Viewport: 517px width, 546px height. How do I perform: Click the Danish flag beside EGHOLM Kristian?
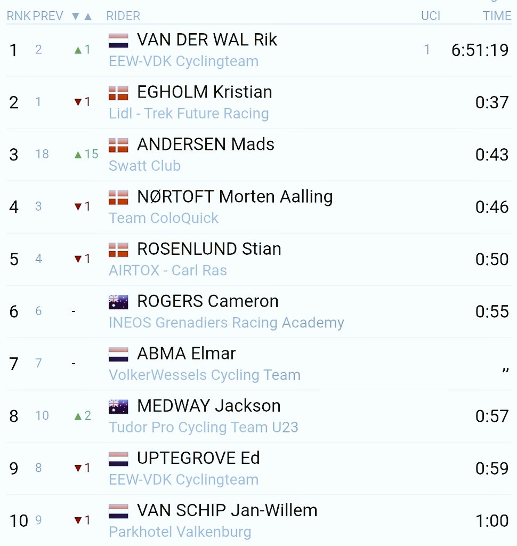click(118, 93)
